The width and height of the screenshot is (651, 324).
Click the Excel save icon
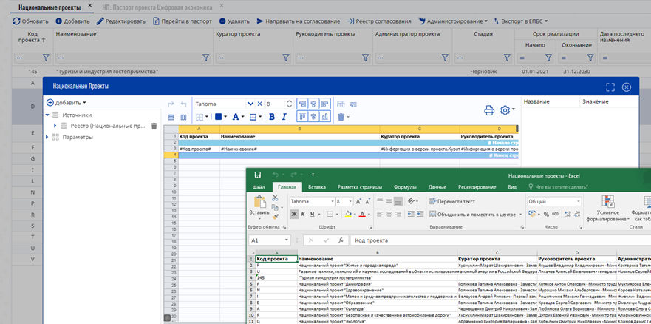click(257, 175)
